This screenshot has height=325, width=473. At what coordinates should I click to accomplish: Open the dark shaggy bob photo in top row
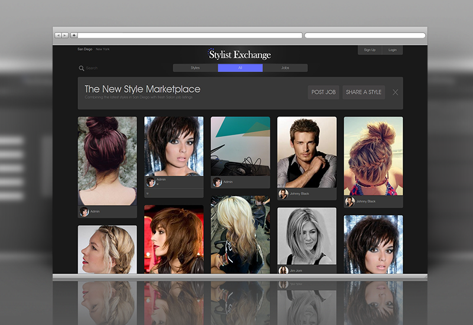point(174,146)
